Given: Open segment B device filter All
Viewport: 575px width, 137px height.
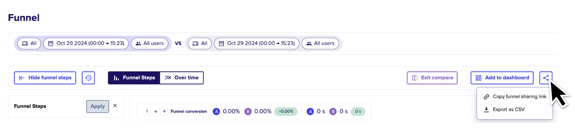Looking at the screenshot, I should point(200,43).
